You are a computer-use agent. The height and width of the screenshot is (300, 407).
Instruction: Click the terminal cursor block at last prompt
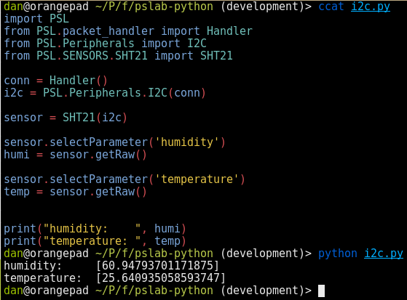(x=321, y=291)
